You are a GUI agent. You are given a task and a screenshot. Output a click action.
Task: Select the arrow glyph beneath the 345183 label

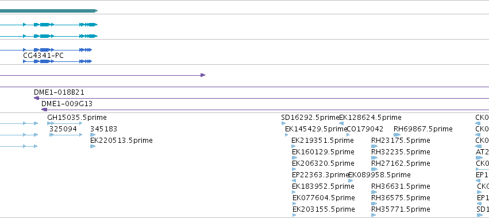click(93, 135)
